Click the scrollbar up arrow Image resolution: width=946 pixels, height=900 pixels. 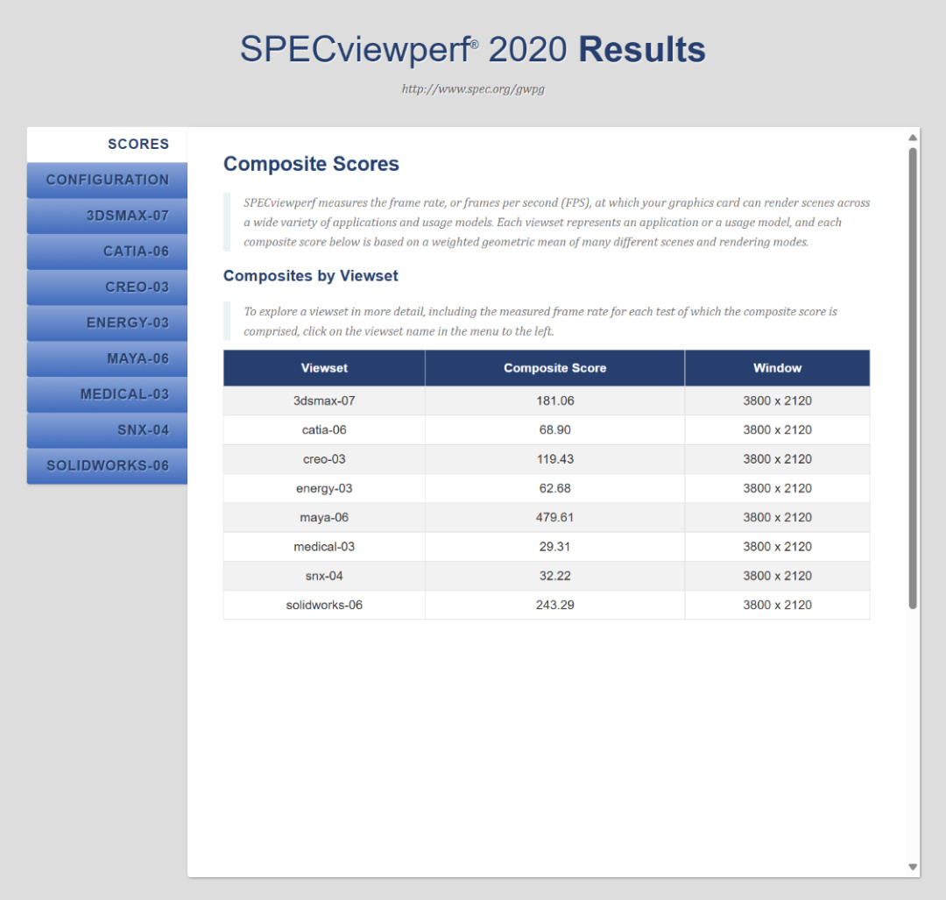912,138
